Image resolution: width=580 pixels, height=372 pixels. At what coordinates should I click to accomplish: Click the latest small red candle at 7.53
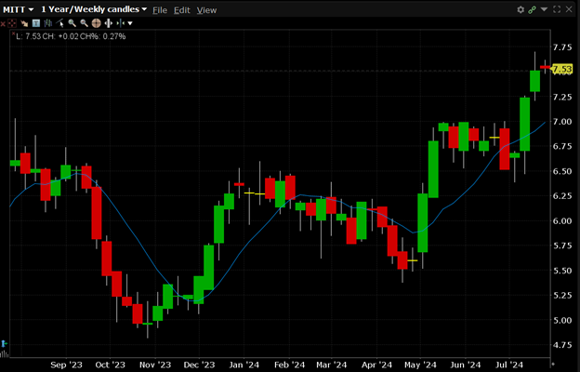(545, 67)
